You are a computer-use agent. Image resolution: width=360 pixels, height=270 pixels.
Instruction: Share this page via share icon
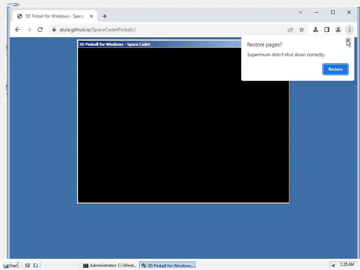290,30
